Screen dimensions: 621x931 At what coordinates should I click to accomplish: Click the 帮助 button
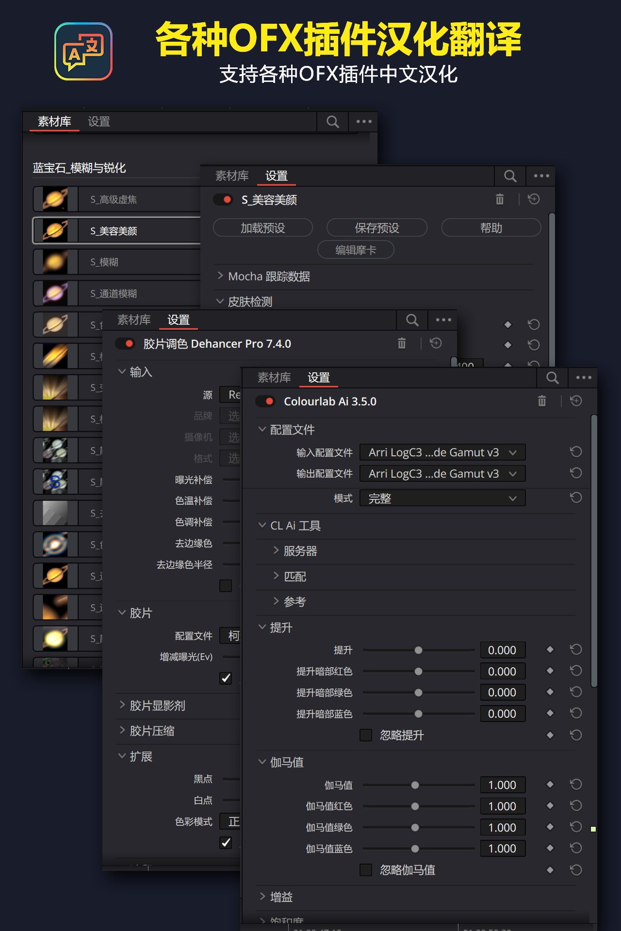pos(491,227)
